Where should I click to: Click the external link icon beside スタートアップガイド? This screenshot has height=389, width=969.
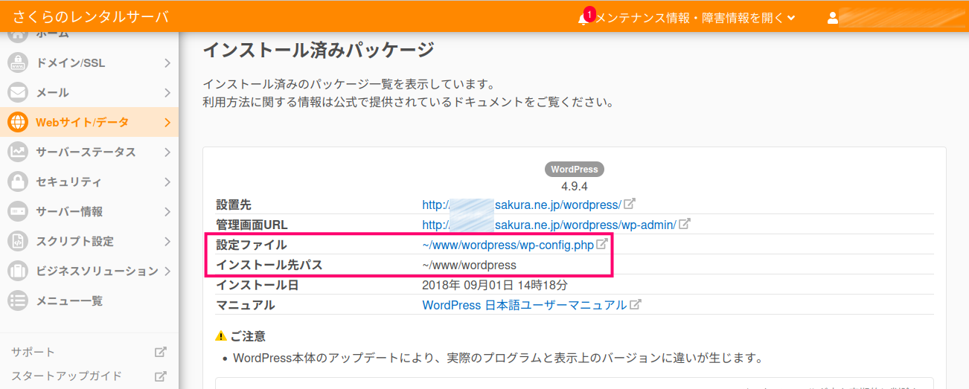coord(160,376)
